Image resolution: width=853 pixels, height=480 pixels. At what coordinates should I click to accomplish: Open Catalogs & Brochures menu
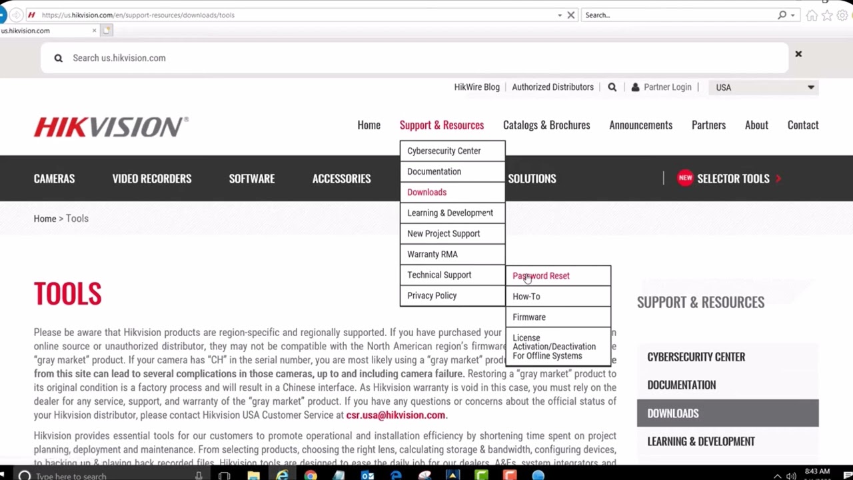coord(546,125)
